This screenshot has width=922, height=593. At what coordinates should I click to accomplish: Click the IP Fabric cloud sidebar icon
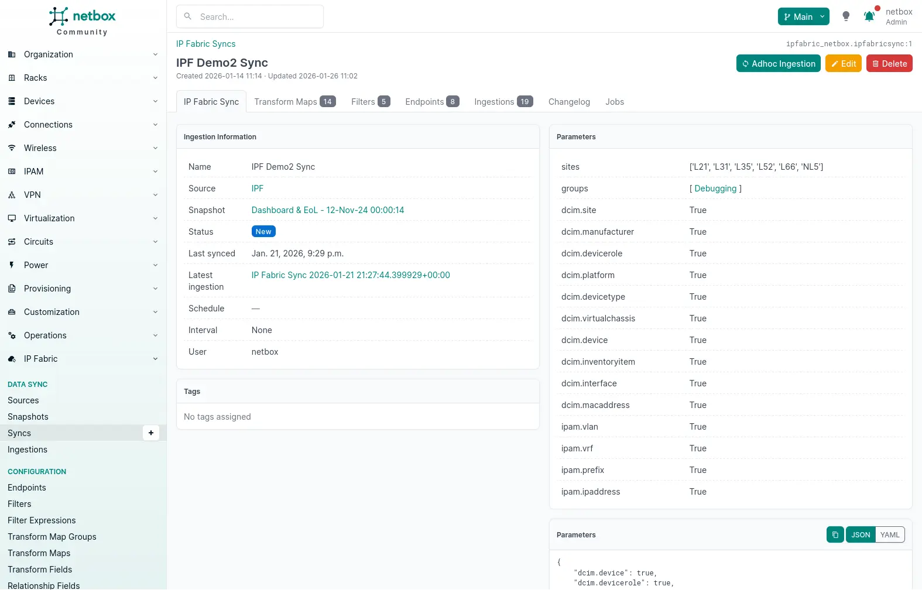point(12,359)
